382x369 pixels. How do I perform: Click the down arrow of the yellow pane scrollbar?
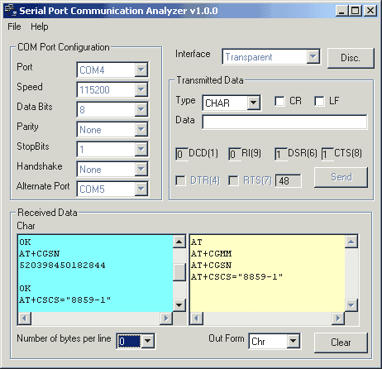click(351, 305)
